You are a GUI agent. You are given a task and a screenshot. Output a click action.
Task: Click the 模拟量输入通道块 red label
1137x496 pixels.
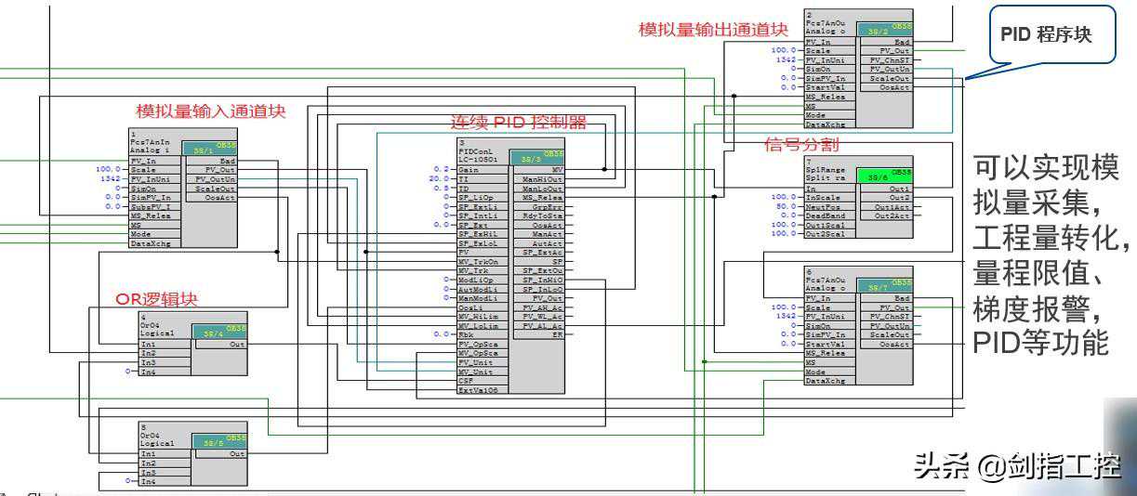[x=211, y=111]
